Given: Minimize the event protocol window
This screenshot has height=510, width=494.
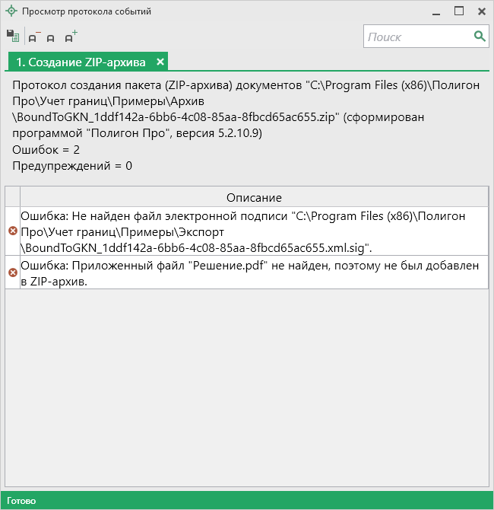Looking at the screenshot, I should (435, 12).
